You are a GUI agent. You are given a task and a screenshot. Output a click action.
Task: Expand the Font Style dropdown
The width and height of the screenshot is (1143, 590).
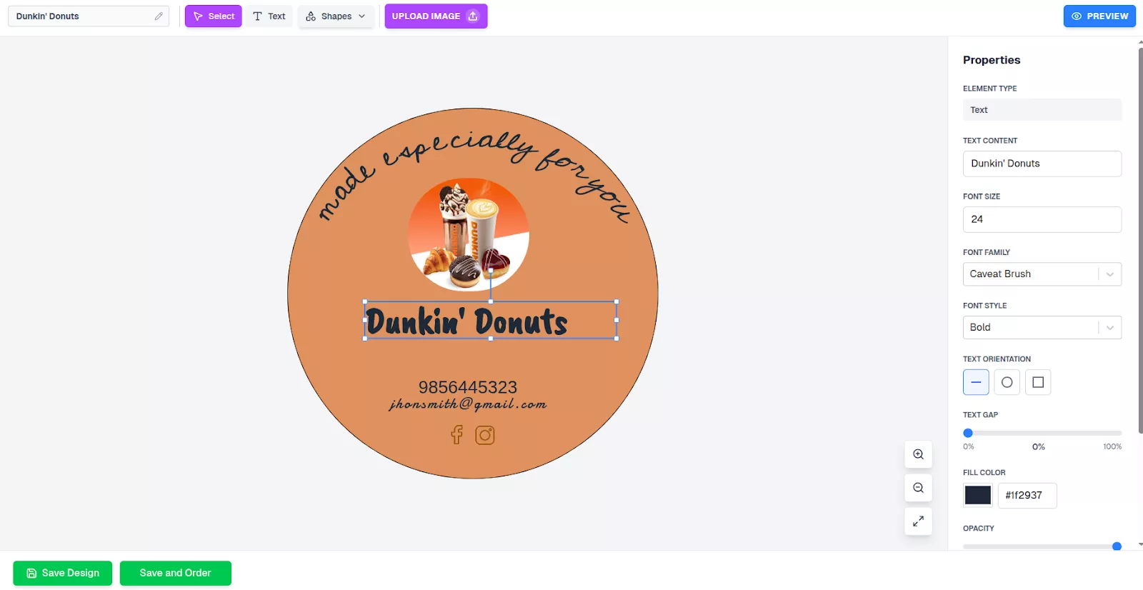1042,327
